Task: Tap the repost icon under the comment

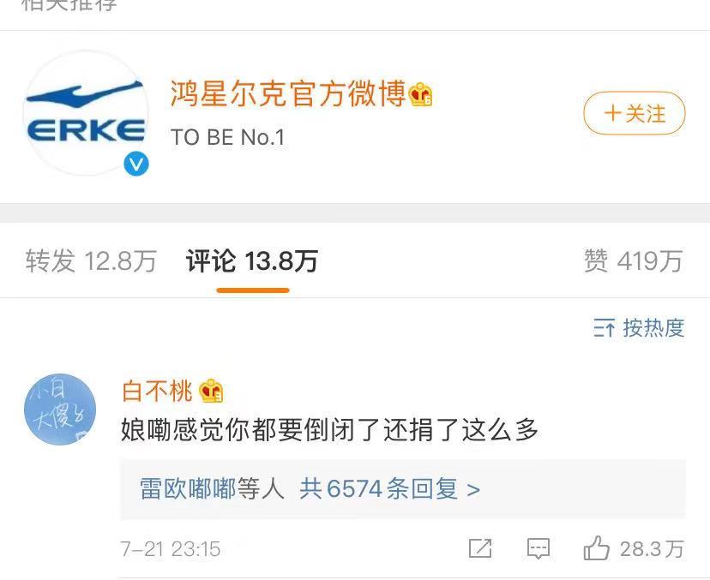Action: (480, 548)
